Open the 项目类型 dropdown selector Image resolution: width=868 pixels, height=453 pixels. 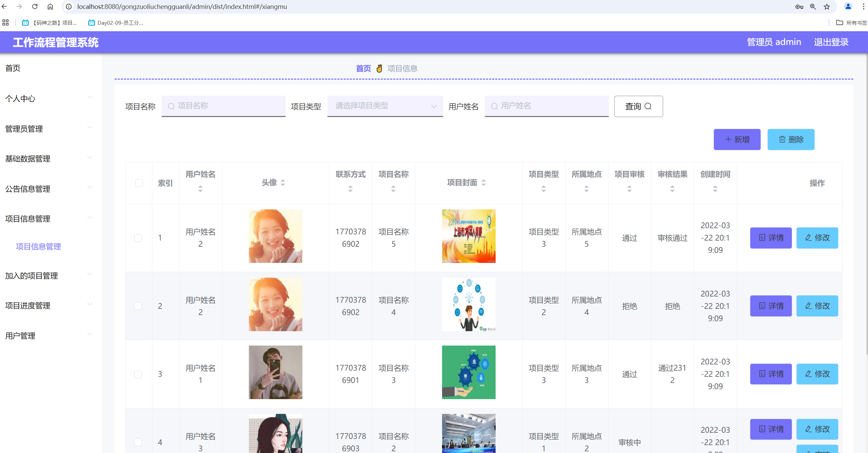[x=385, y=106]
